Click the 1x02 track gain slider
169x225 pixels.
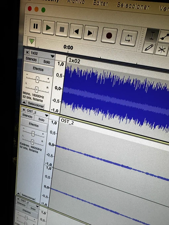click(x=37, y=79)
